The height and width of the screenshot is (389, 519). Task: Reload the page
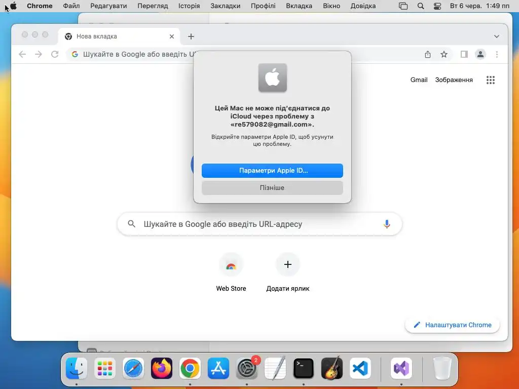(55, 54)
